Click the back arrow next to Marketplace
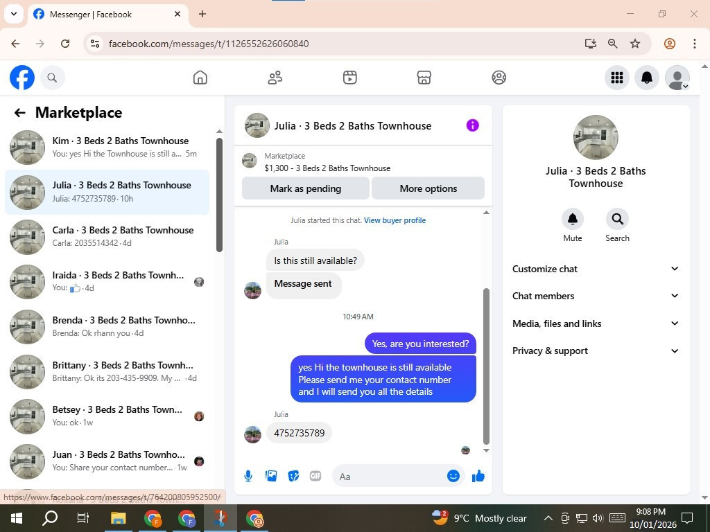 click(19, 113)
